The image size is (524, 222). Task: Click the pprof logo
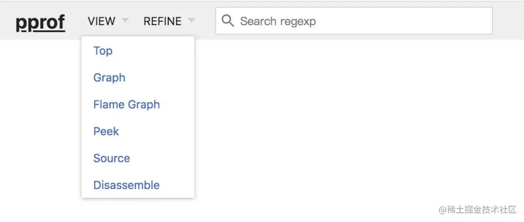pos(40,22)
